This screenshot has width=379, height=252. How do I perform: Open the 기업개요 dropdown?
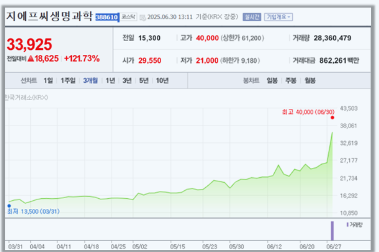tap(278, 17)
